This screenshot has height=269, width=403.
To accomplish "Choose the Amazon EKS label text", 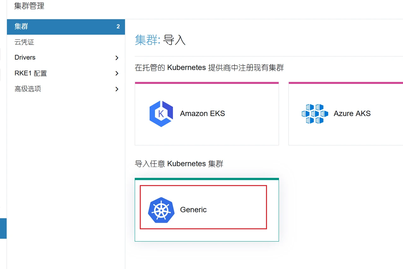I will 202,114.
